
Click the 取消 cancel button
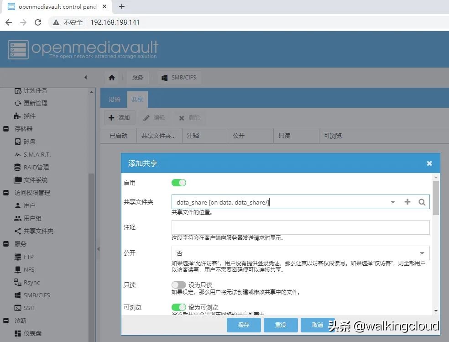coord(318,325)
